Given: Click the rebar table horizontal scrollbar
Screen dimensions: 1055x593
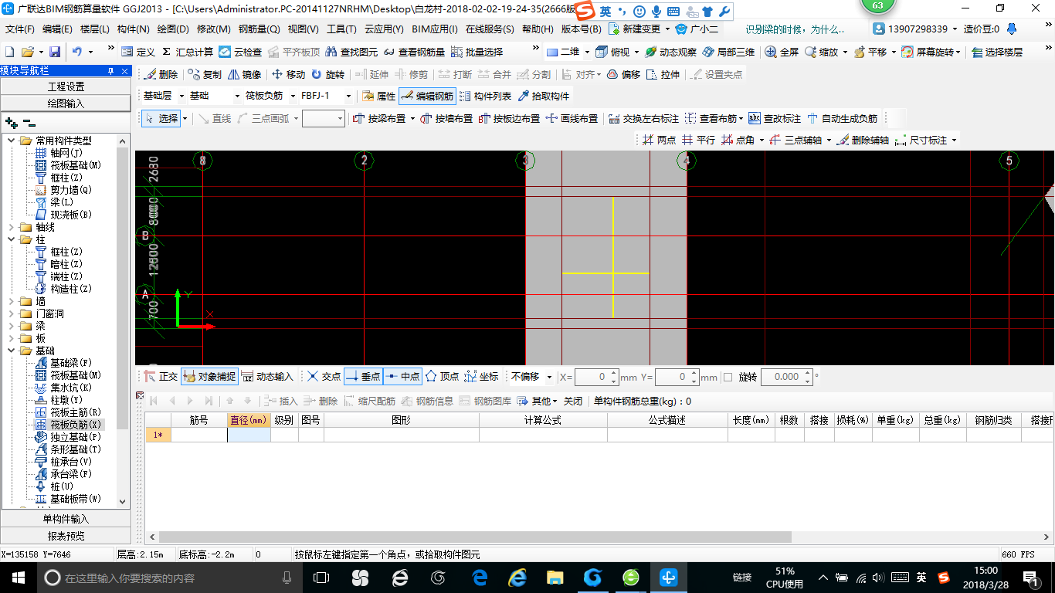Looking at the screenshot, I should (x=473, y=537).
